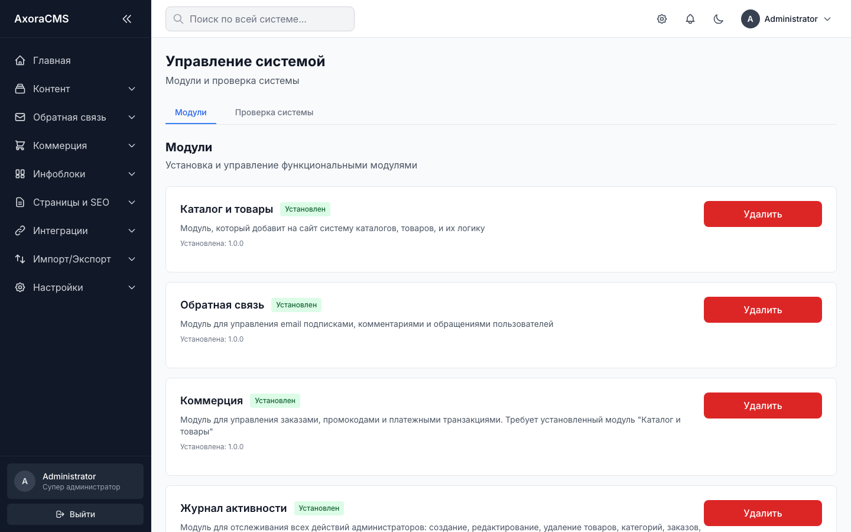The width and height of the screenshot is (851, 532).
Task: Log out with the Выйти button
Action: pyautogui.click(x=76, y=514)
